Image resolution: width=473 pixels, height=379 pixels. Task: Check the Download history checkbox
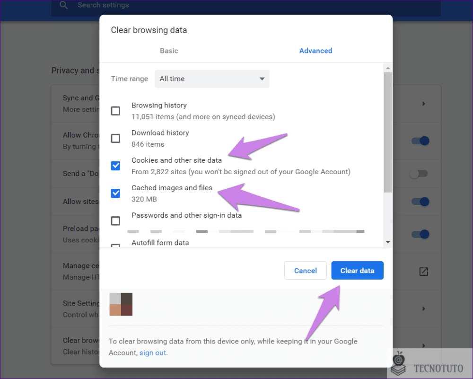115,138
